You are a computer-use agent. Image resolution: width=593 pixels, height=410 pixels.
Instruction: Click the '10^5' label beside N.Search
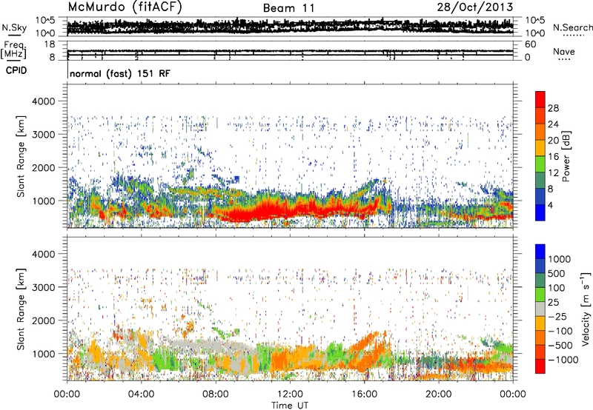(x=535, y=21)
